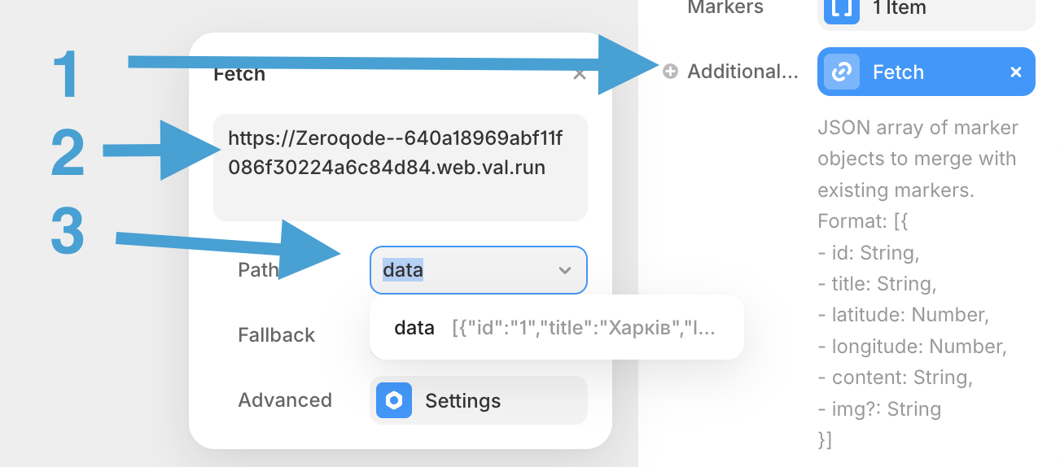
Task: Click the Markers array bracket icon
Action: pyautogui.click(x=842, y=9)
